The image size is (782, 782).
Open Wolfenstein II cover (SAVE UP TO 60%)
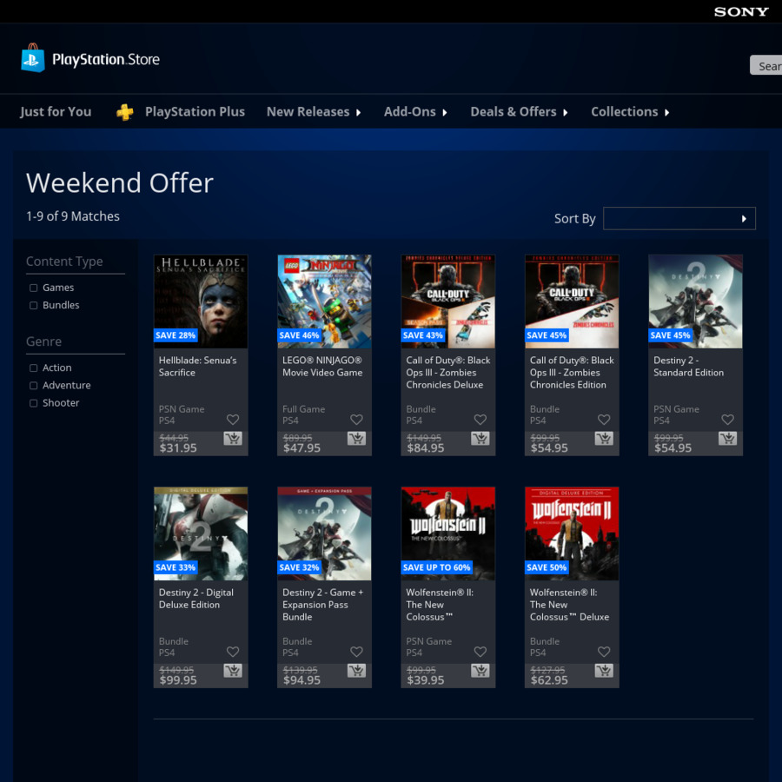click(x=447, y=533)
